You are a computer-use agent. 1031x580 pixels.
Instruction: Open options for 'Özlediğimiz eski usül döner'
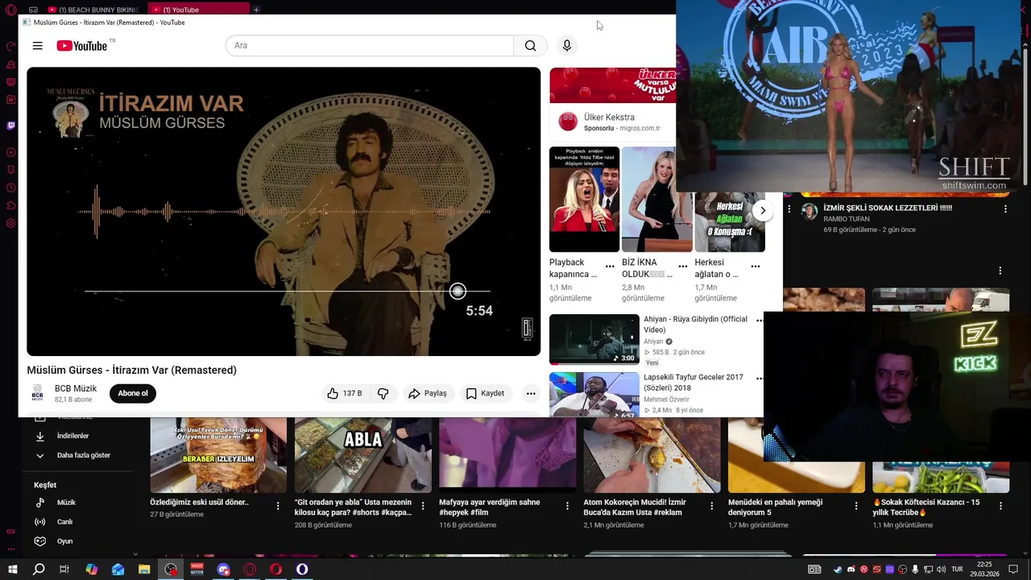pyautogui.click(x=278, y=506)
